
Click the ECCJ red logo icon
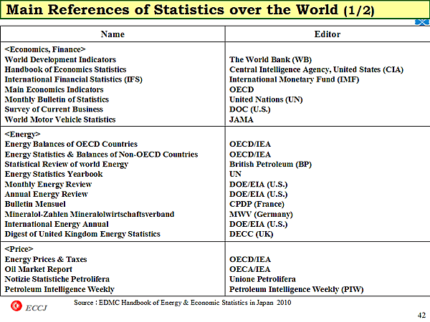click(x=16, y=306)
